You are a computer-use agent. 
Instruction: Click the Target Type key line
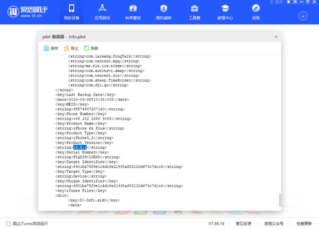click(x=80, y=171)
